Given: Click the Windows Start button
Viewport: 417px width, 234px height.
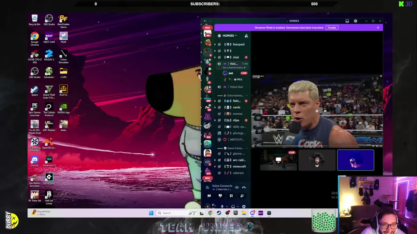Looking at the screenshot, I should tap(151, 213).
